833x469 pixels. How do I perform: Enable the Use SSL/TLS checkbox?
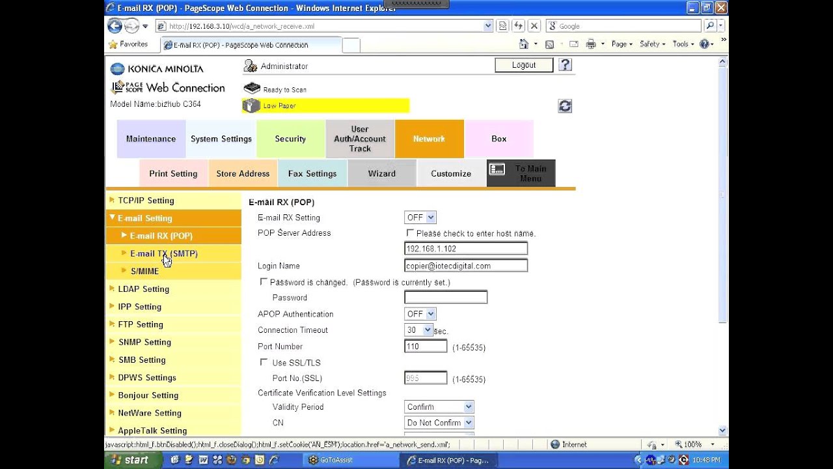pyautogui.click(x=264, y=362)
